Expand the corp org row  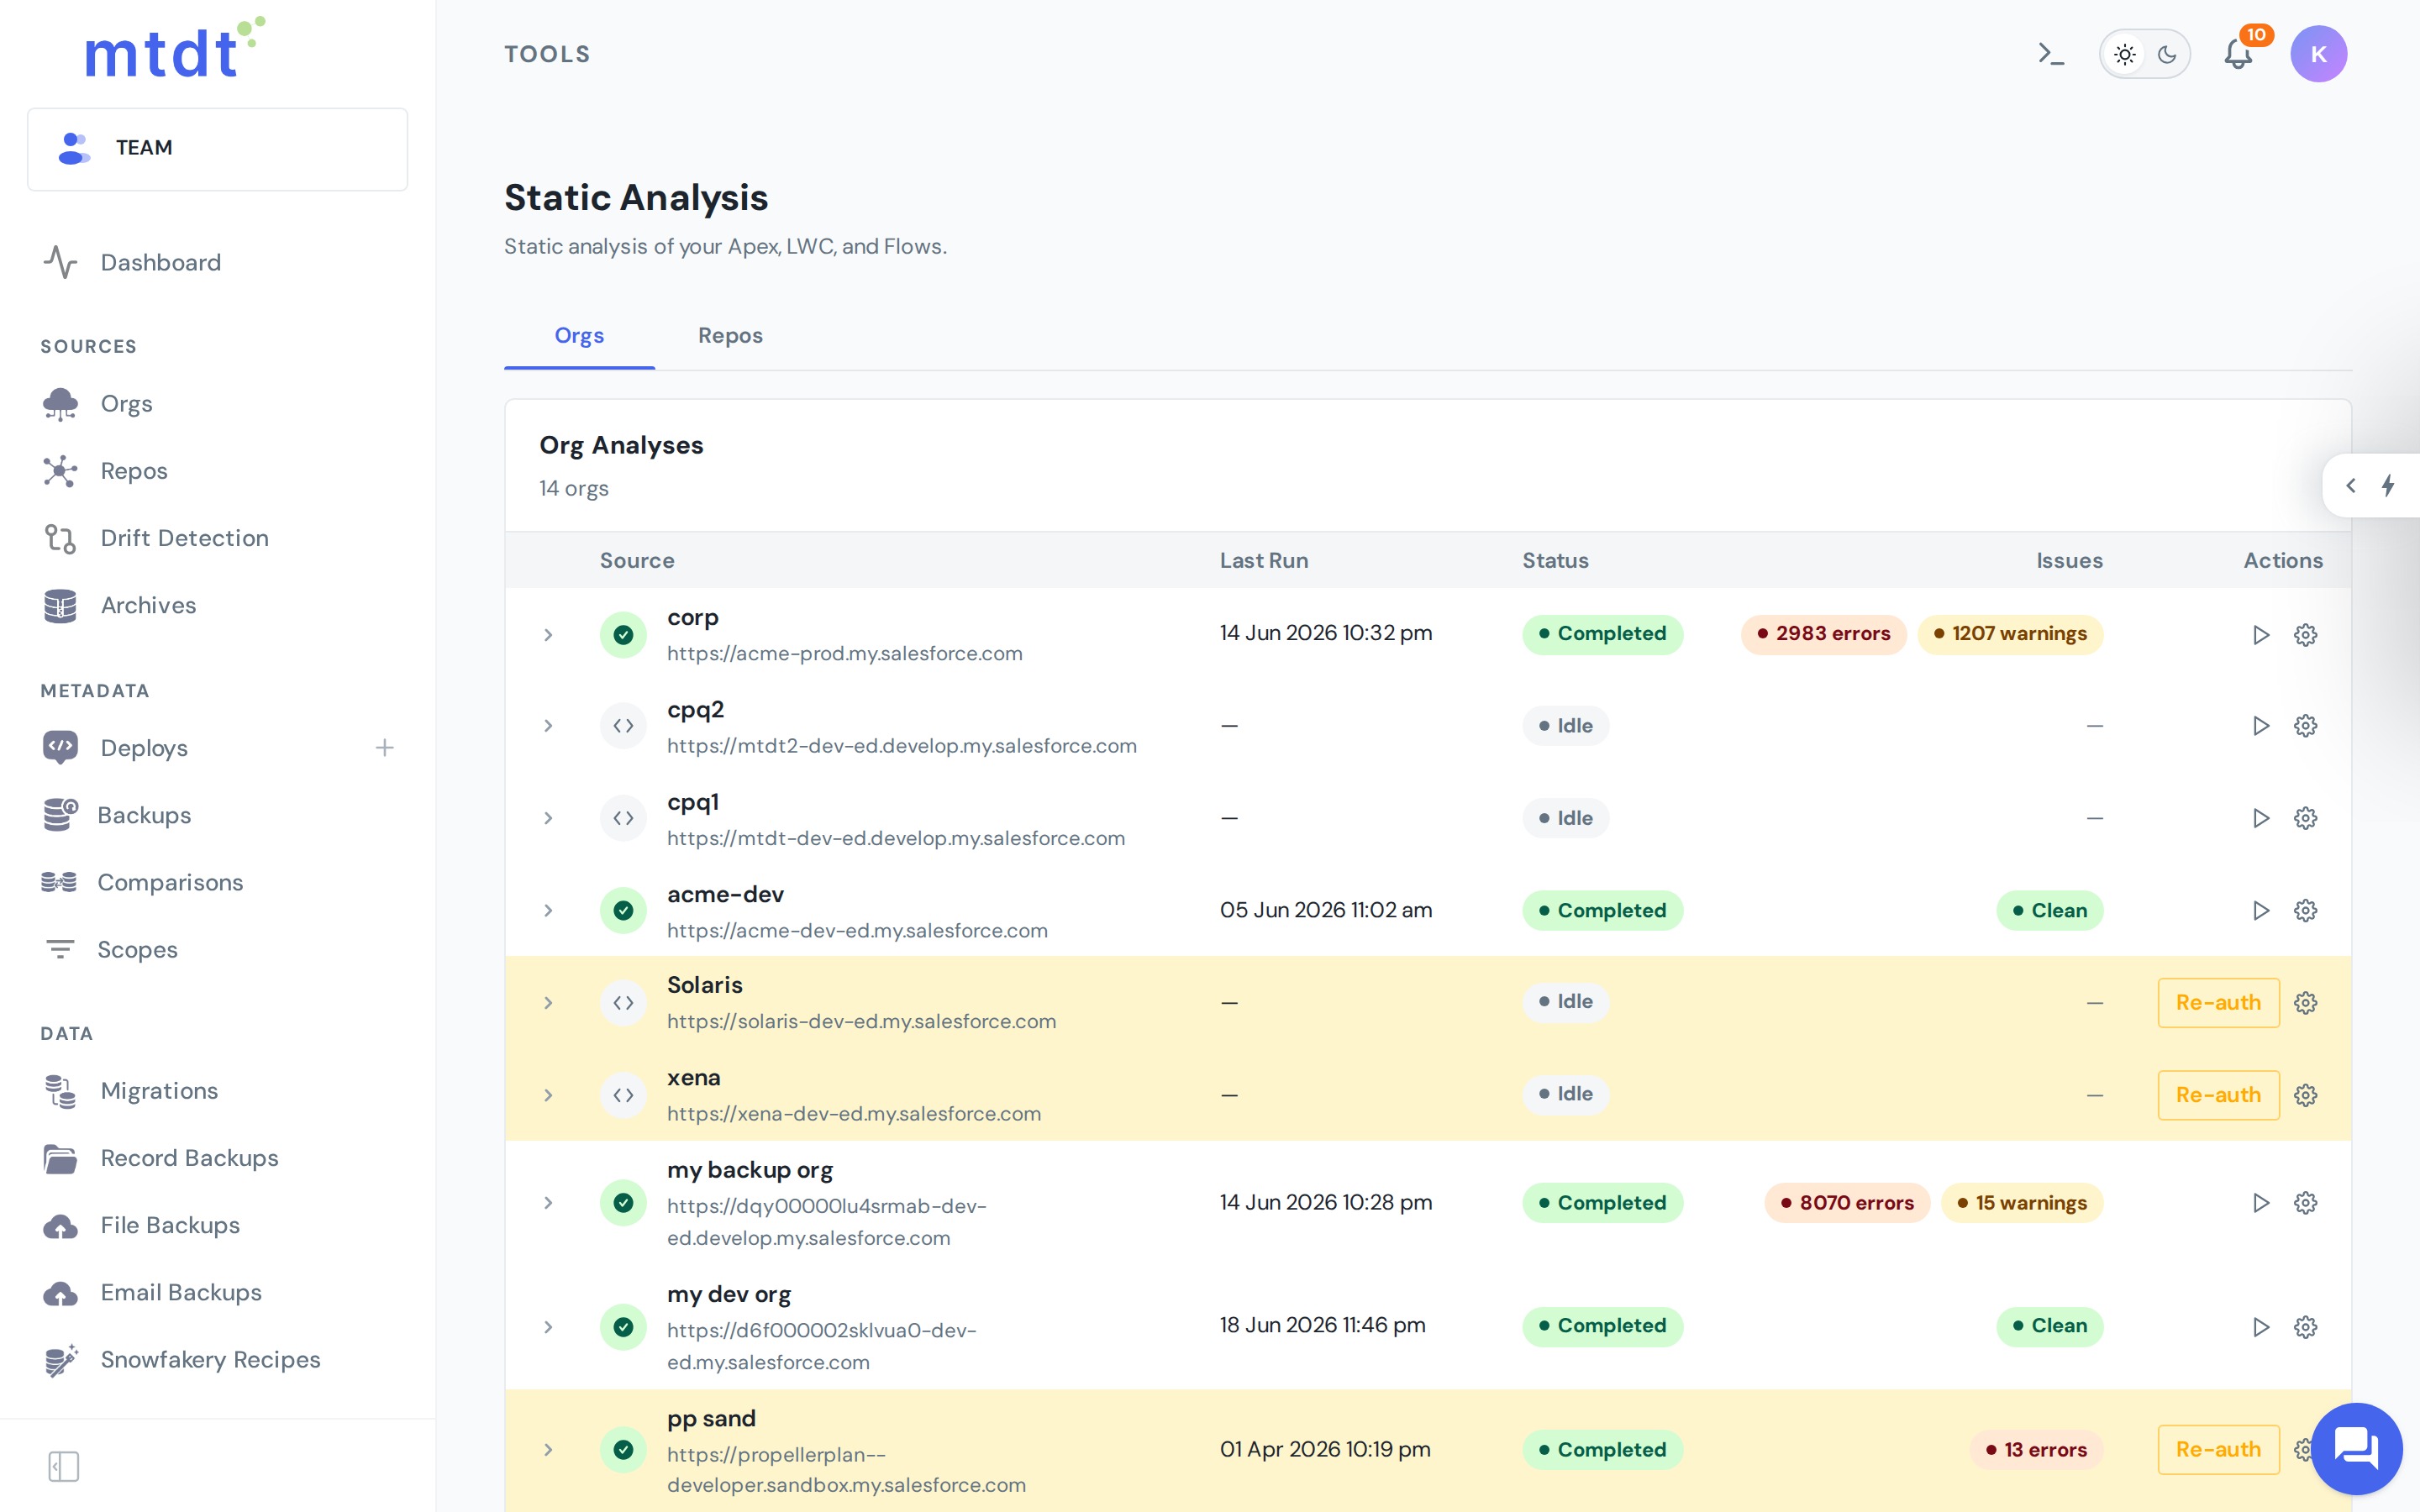pyautogui.click(x=548, y=635)
